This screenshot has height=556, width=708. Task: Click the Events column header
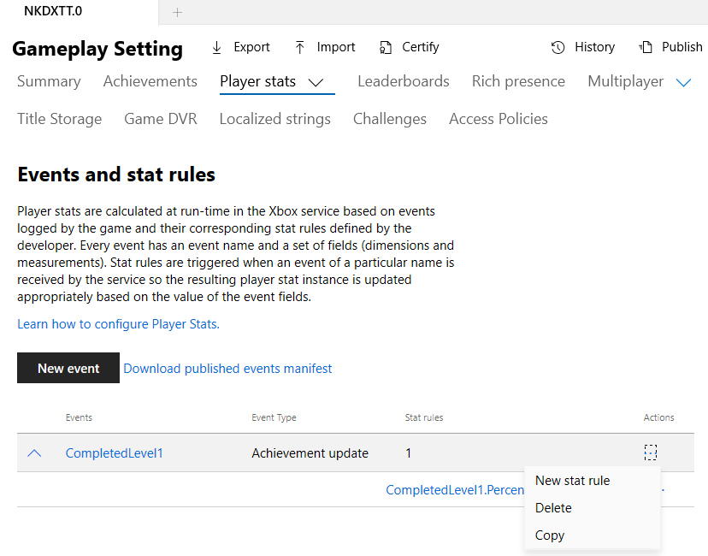tap(79, 417)
